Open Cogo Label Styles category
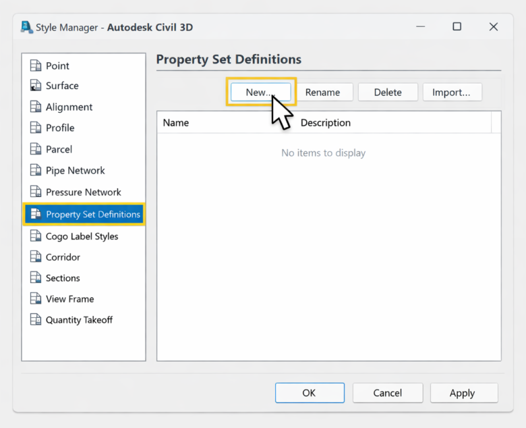 pyautogui.click(x=84, y=236)
